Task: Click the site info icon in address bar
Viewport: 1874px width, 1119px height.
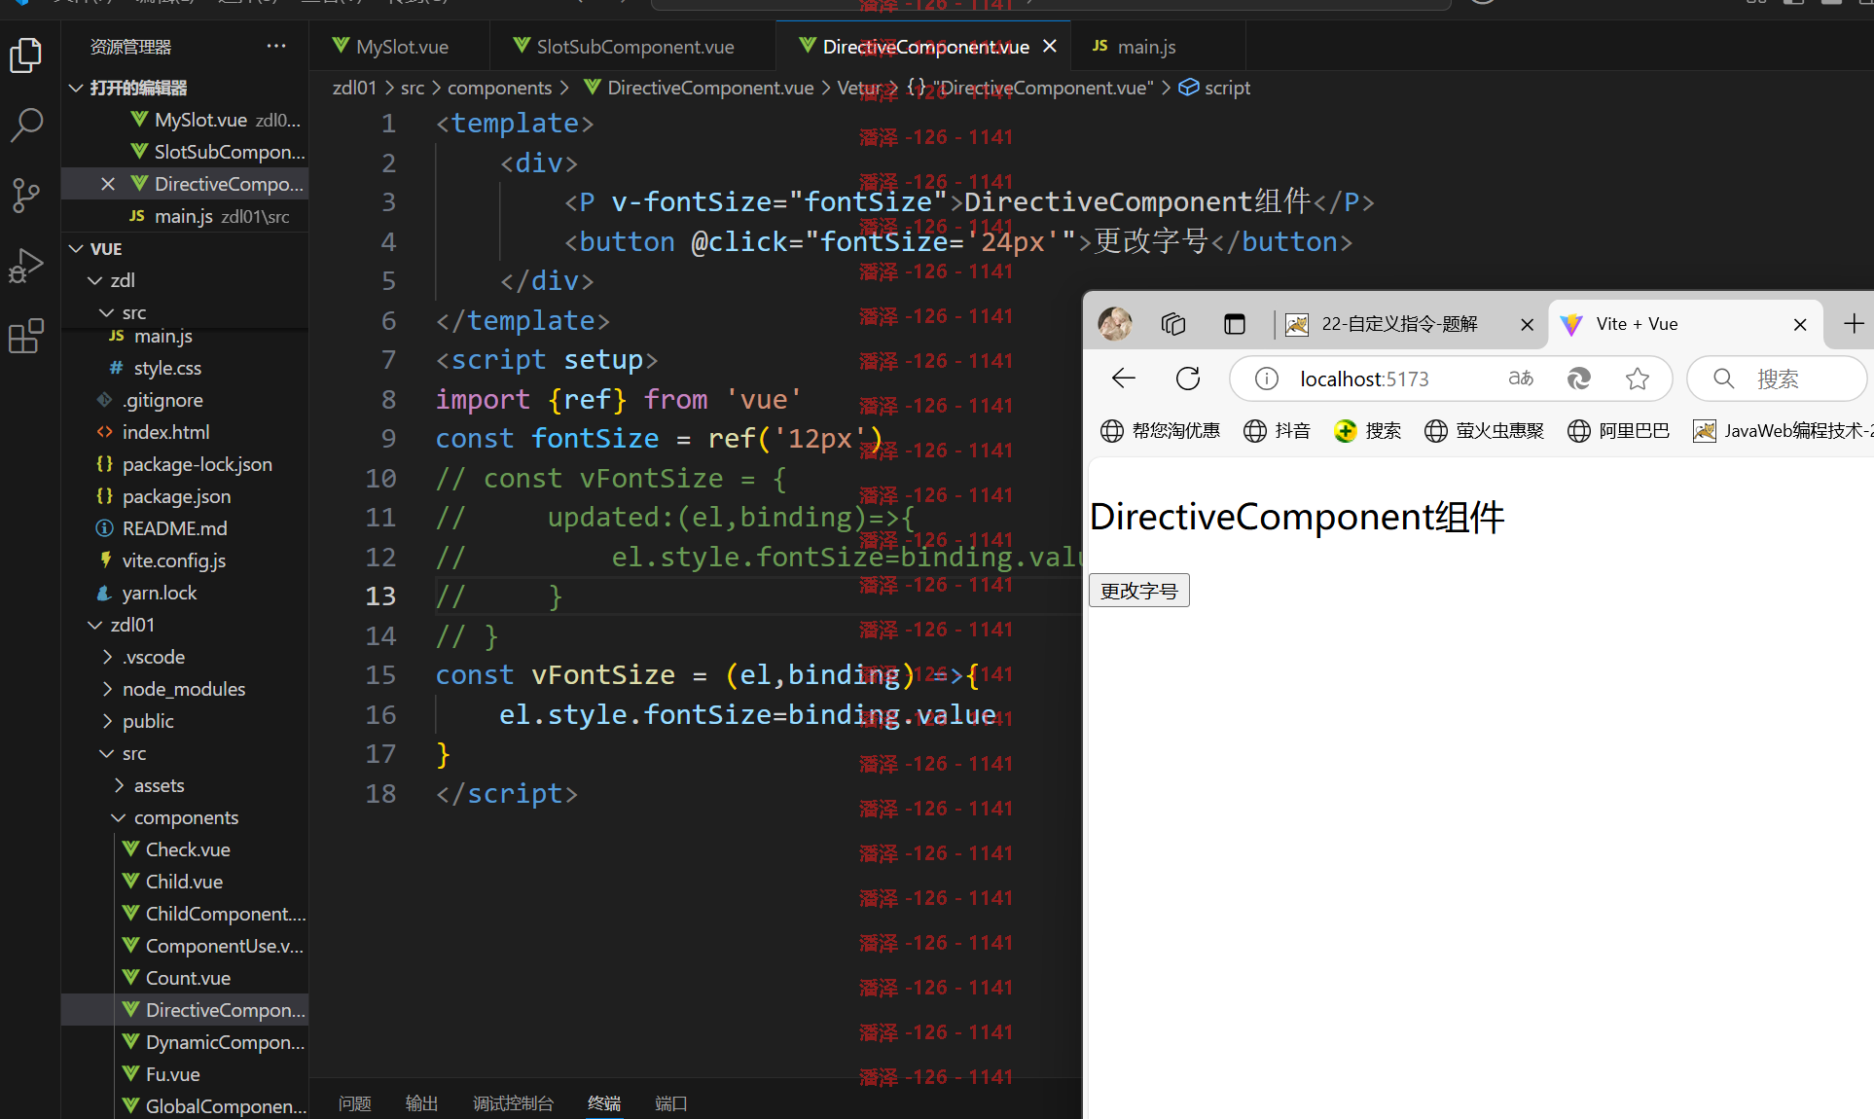Action: pyautogui.click(x=1267, y=379)
